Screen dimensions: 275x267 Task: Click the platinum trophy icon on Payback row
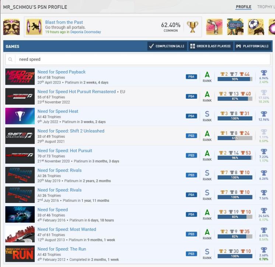(264, 73)
